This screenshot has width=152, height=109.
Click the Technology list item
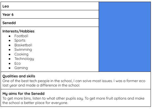point(24,59)
